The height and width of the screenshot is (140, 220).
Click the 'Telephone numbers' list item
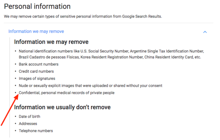36,131
